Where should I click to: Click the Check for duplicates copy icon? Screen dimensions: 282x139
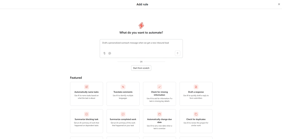(196, 114)
